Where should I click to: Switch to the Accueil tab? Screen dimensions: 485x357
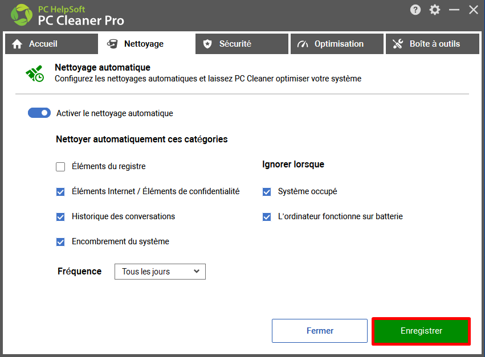click(51, 44)
